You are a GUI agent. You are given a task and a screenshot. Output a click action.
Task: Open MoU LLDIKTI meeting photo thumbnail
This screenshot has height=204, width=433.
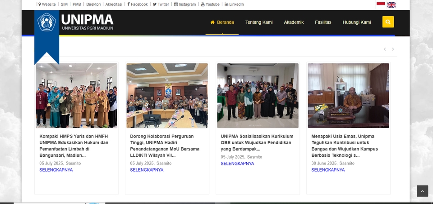pyautogui.click(x=167, y=96)
